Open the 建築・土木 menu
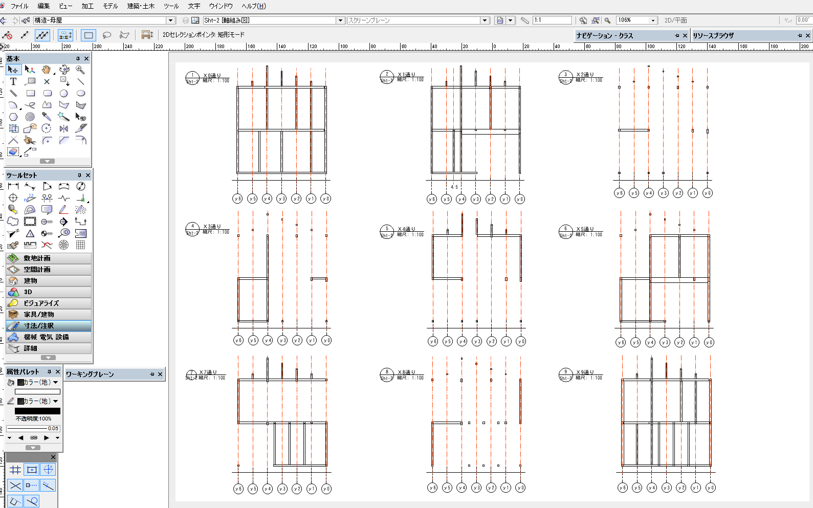 pos(141,6)
